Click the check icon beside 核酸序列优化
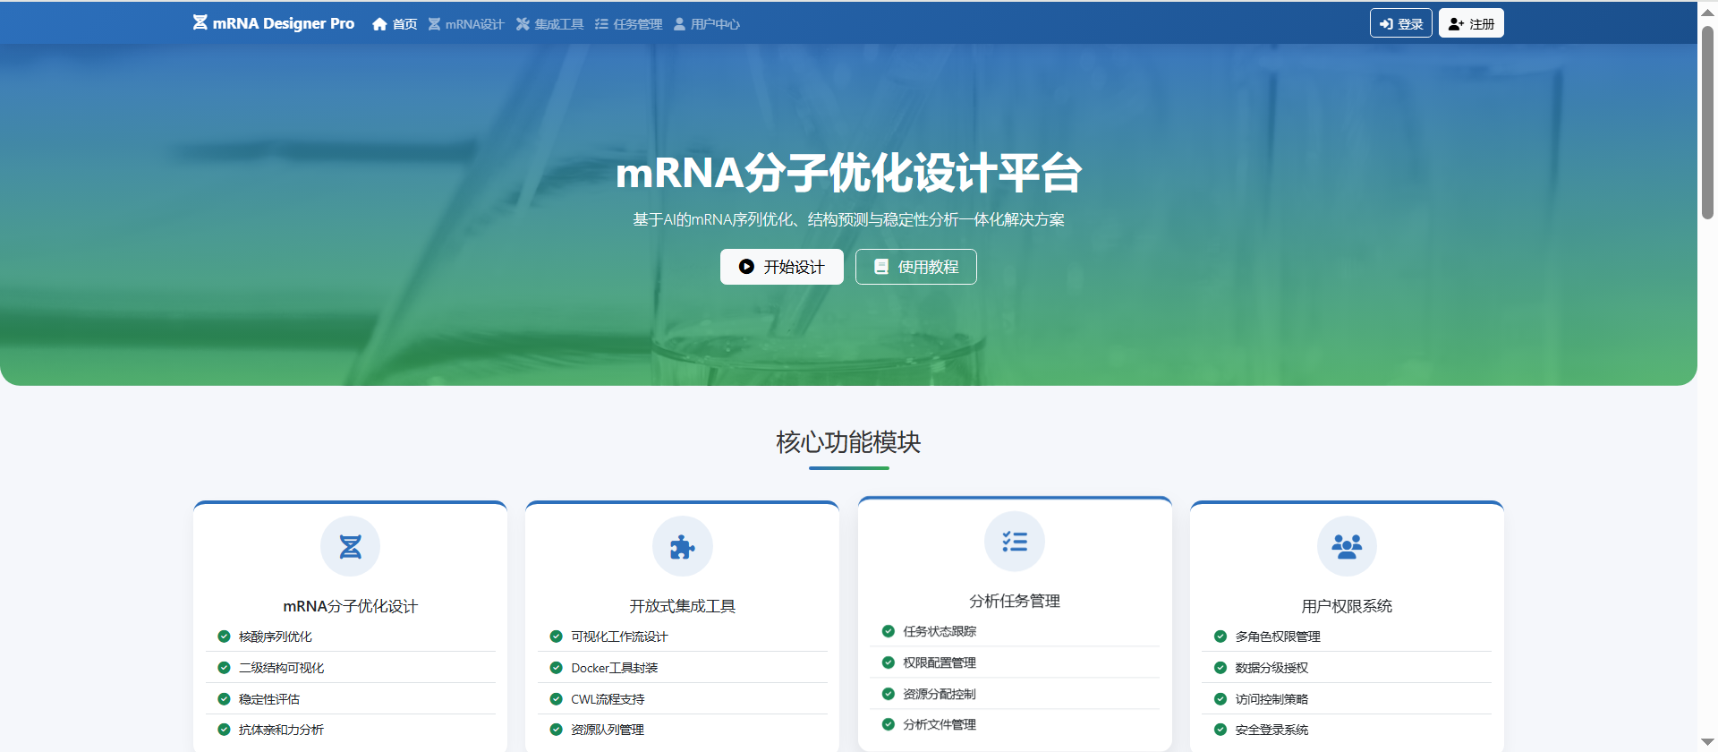 [224, 637]
